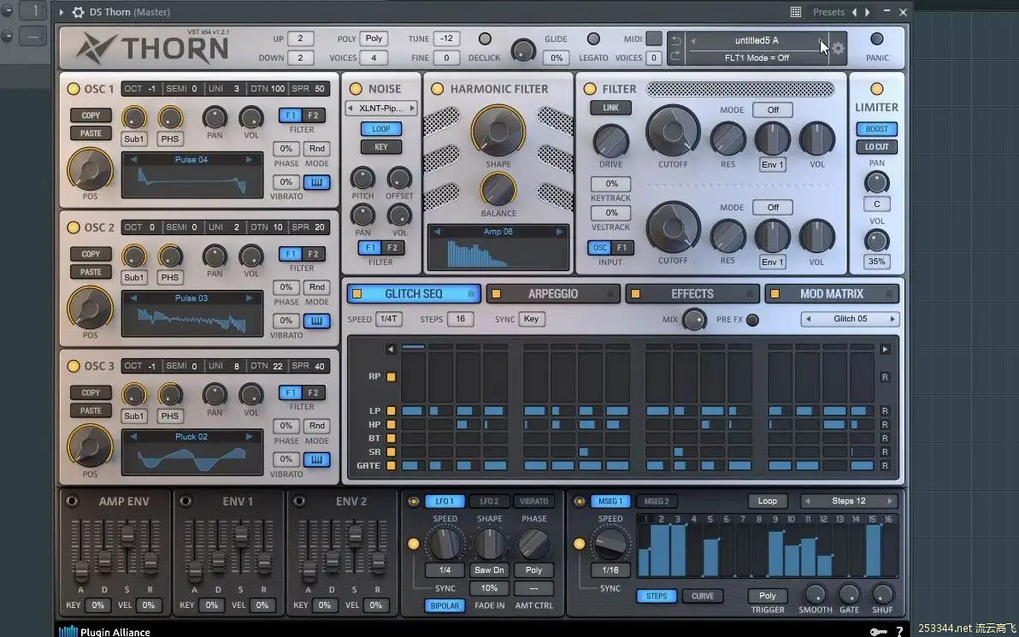The width and height of the screenshot is (1019, 637).
Task: Click the Filter LINK button
Action: tap(610, 108)
